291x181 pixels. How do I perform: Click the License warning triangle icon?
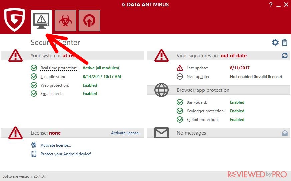(x=15, y=133)
